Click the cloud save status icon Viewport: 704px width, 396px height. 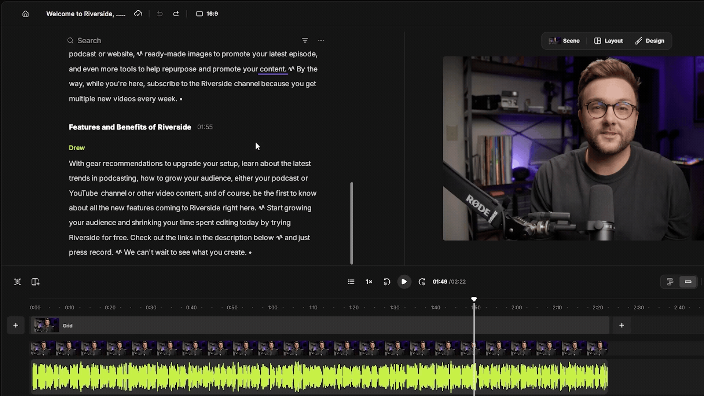(138, 14)
